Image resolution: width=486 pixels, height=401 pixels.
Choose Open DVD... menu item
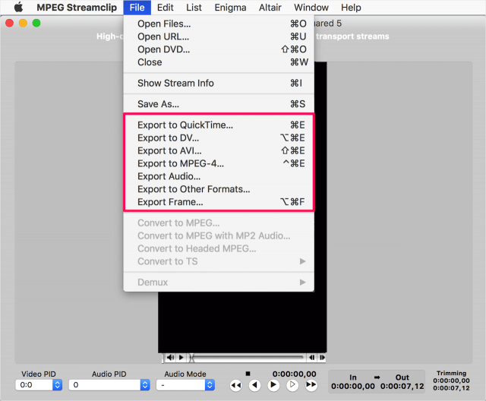(219, 49)
